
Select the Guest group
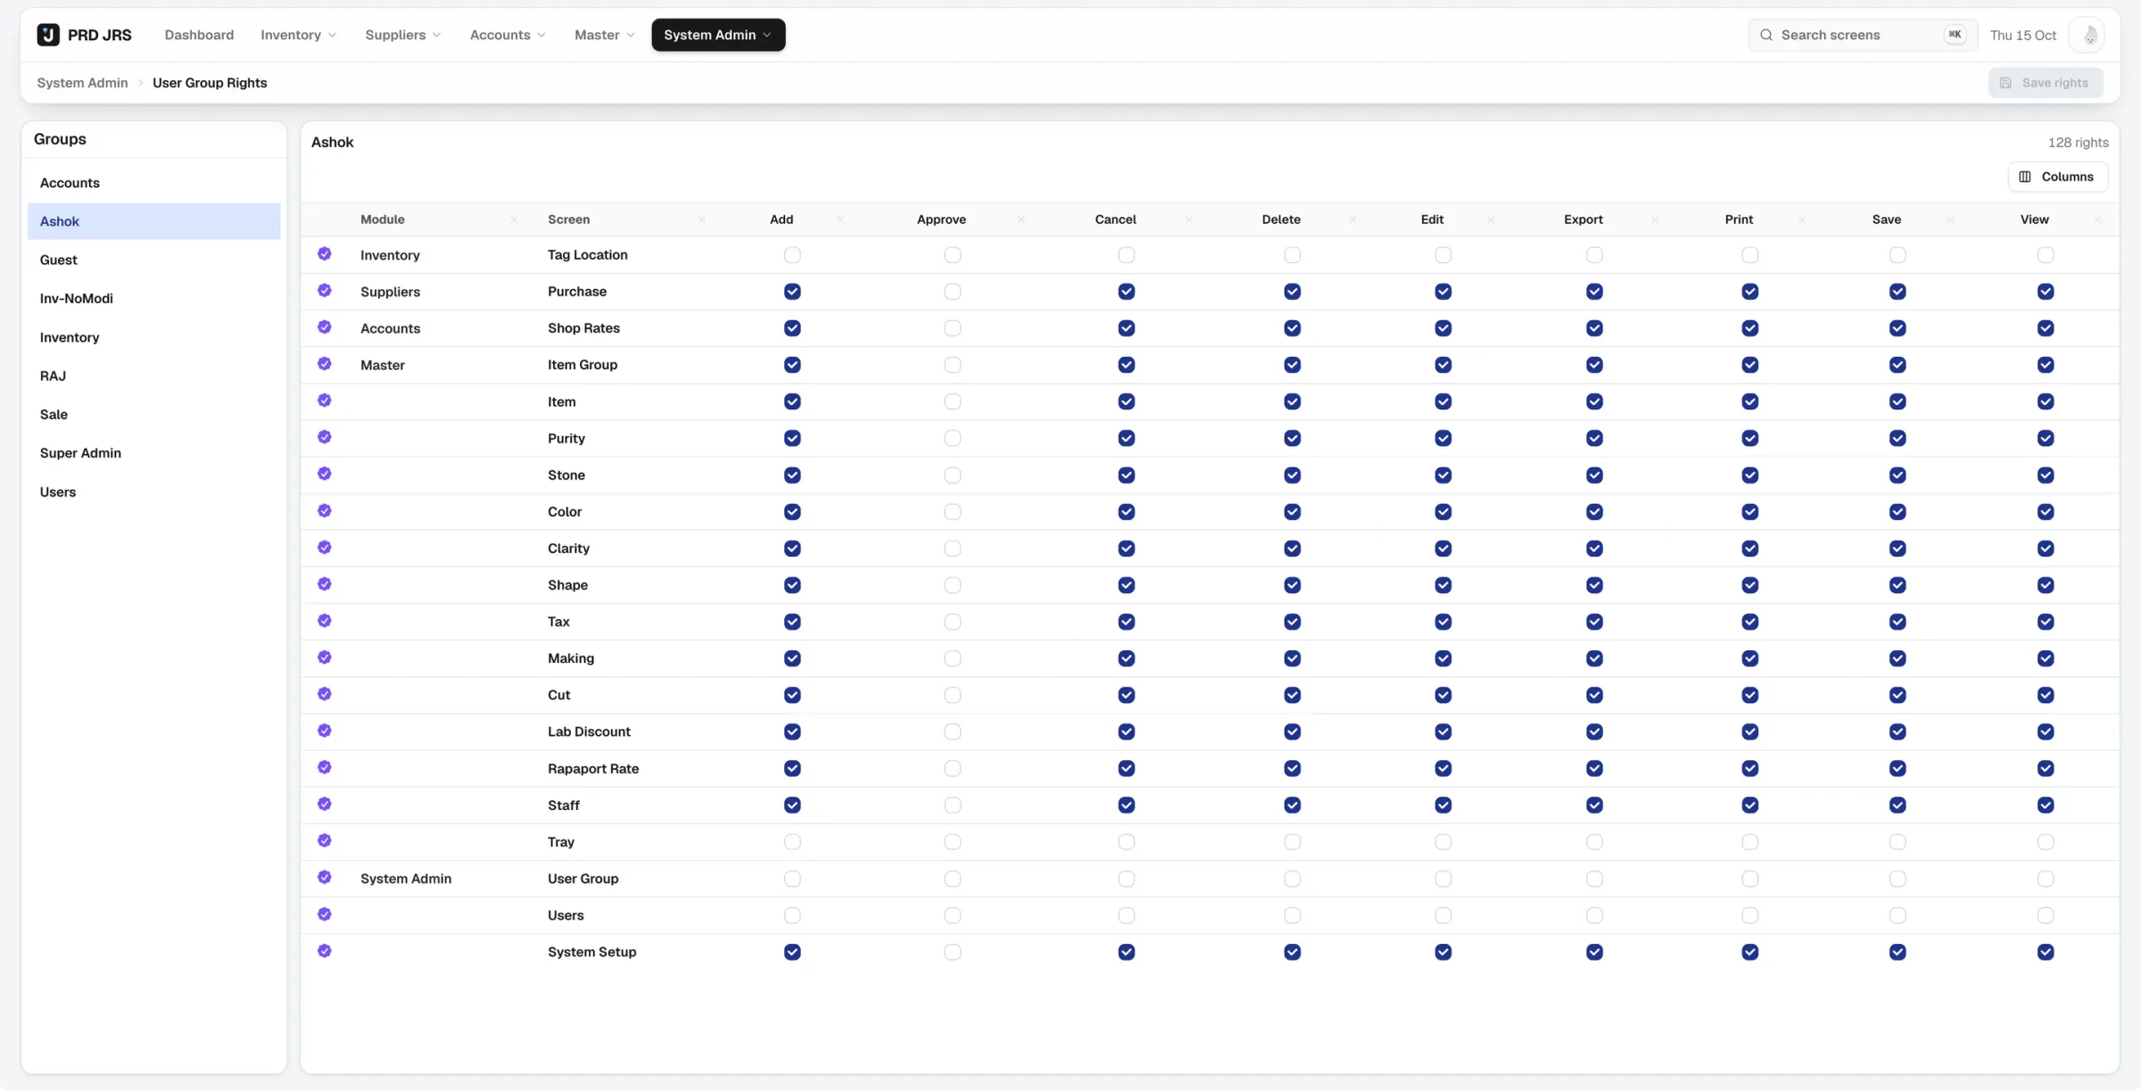(x=153, y=260)
